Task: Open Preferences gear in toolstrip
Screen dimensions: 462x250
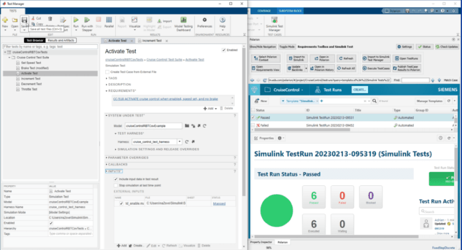Action: click(x=204, y=21)
